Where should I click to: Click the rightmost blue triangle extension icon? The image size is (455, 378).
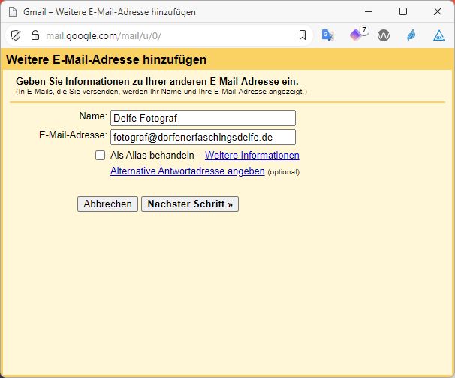pos(438,35)
